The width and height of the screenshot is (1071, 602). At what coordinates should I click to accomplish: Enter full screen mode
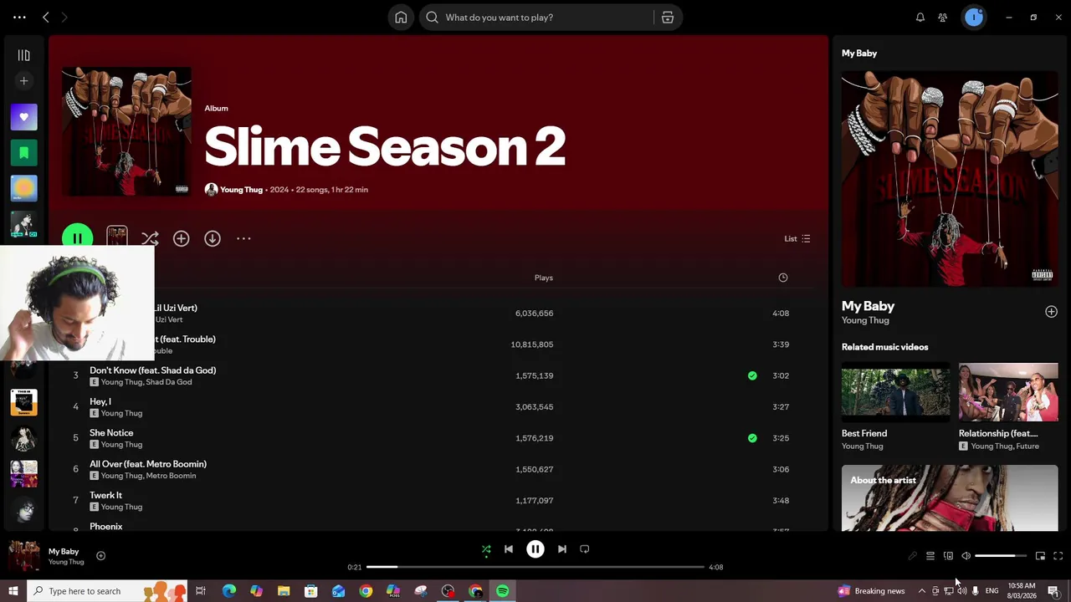pyautogui.click(x=1058, y=556)
